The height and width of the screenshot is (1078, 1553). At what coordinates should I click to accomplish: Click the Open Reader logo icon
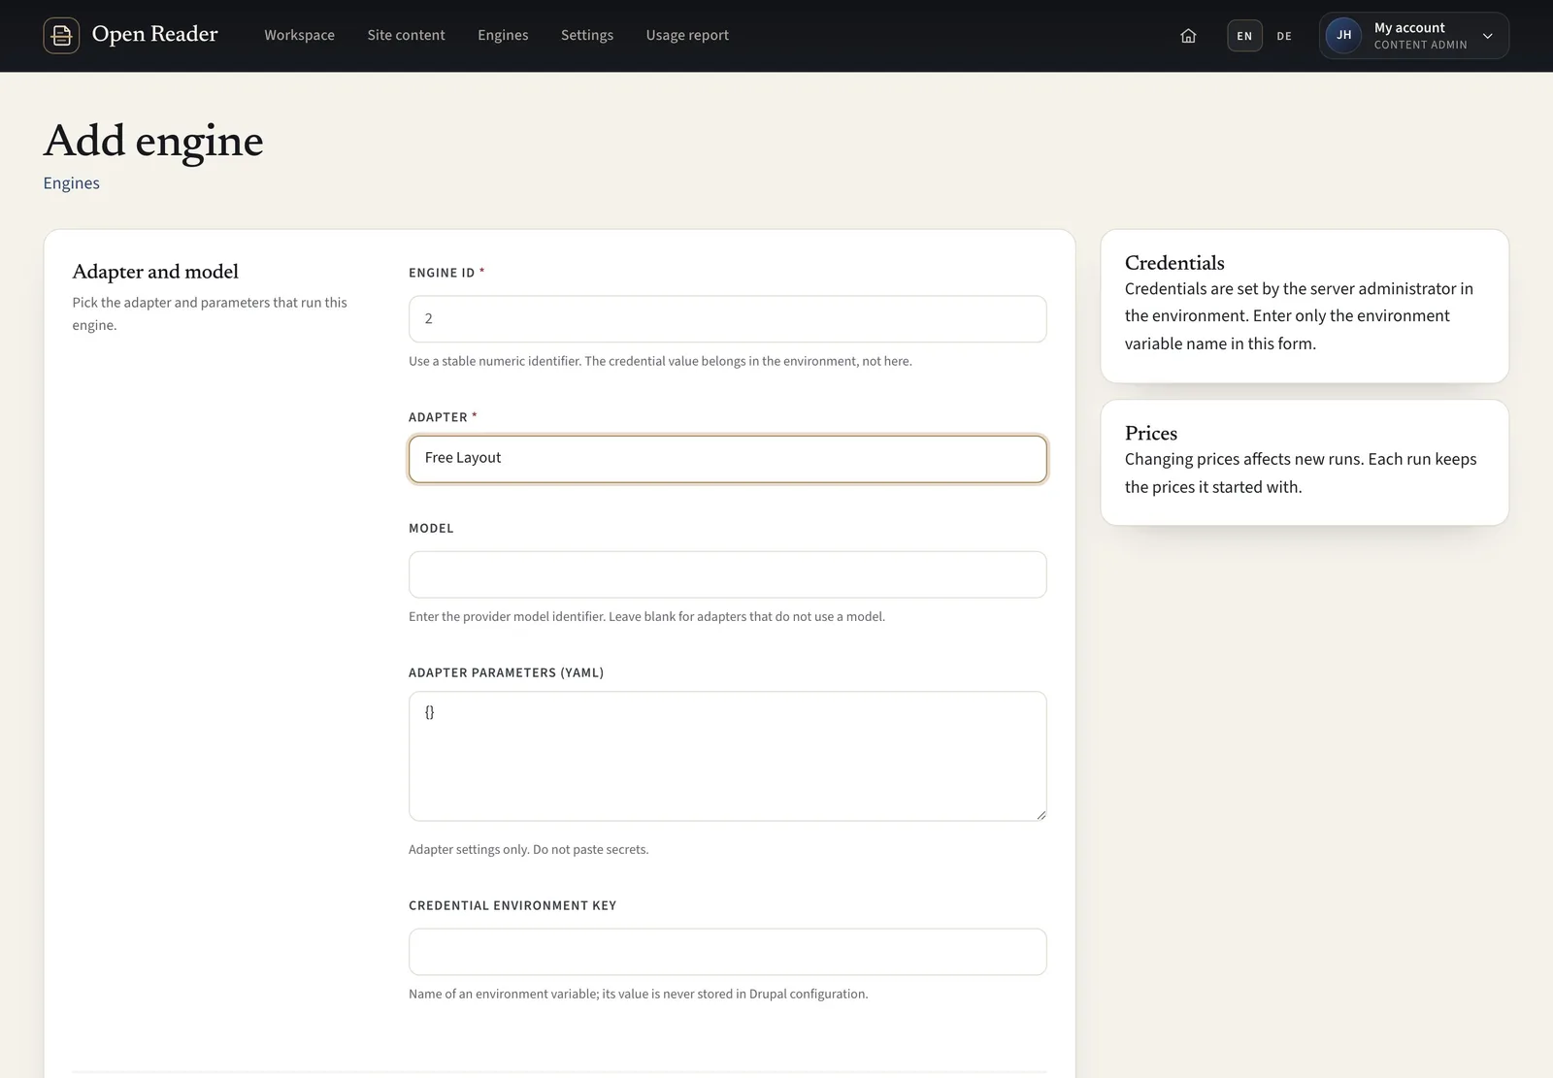(x=61, y=36)
